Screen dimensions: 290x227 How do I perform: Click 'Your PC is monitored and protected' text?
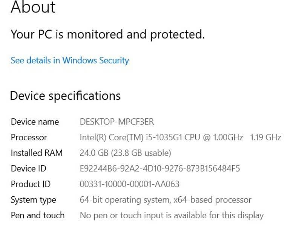[107, 34]
